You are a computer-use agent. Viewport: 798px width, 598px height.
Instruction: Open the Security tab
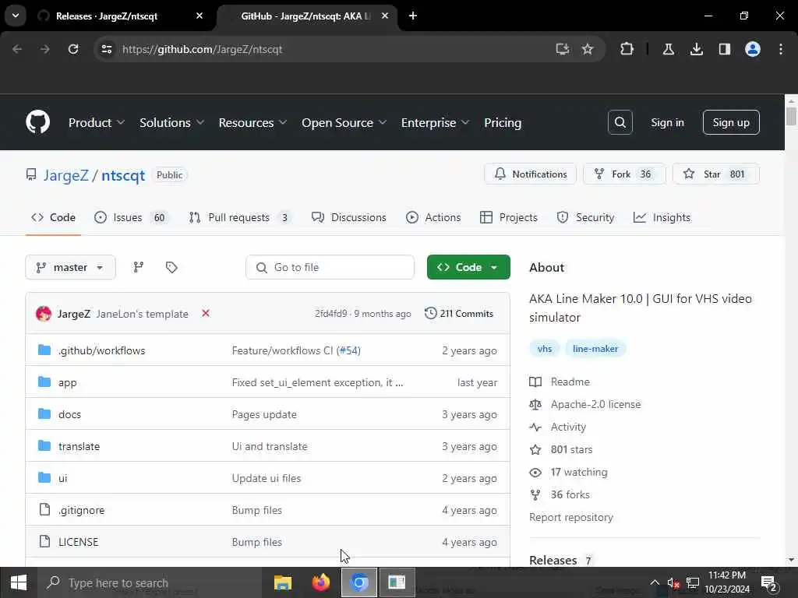pyautogui.click(x=585, y=217)
